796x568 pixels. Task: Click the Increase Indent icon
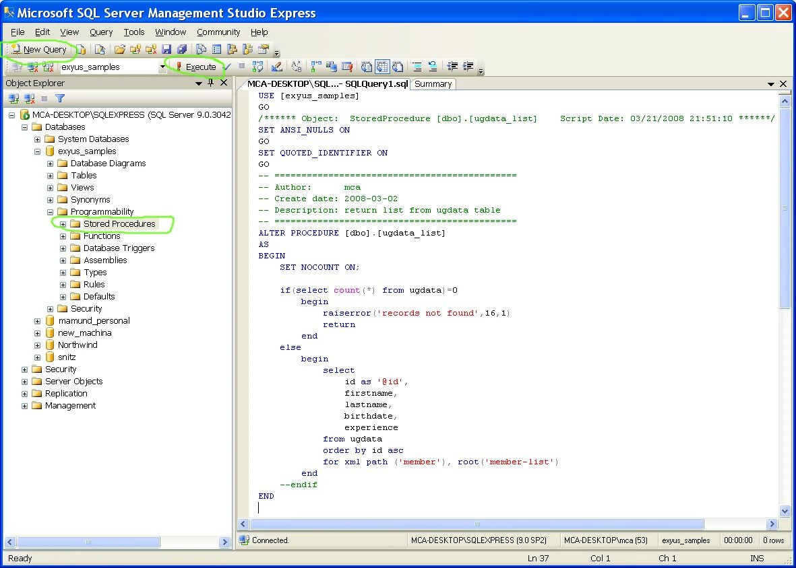tap(468, 67)
